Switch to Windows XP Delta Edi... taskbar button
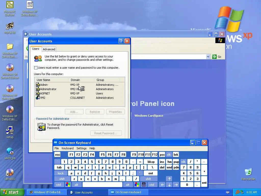Screen dimensions: 261x196 [x=46, y=192]
